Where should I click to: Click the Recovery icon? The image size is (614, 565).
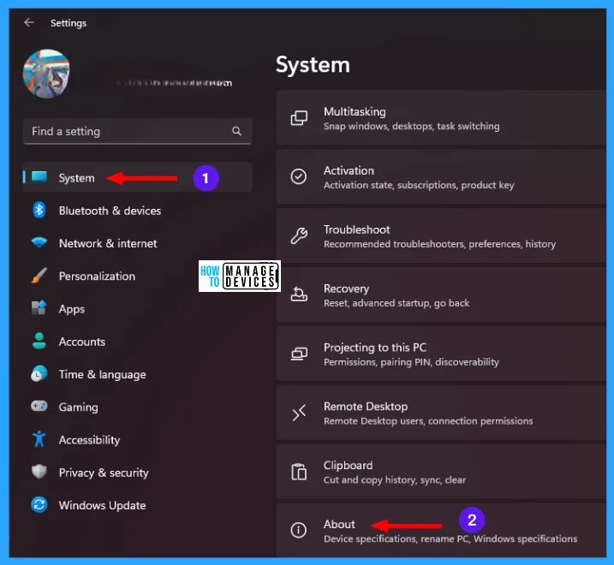[x=299, y=294]
